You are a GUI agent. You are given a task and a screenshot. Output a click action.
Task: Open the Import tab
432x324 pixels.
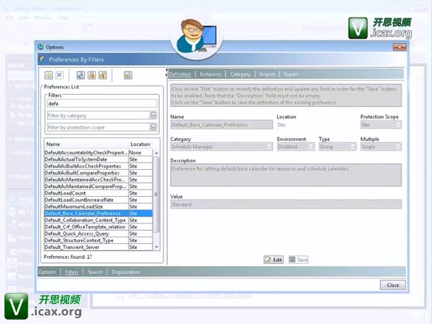click(267, 74)
